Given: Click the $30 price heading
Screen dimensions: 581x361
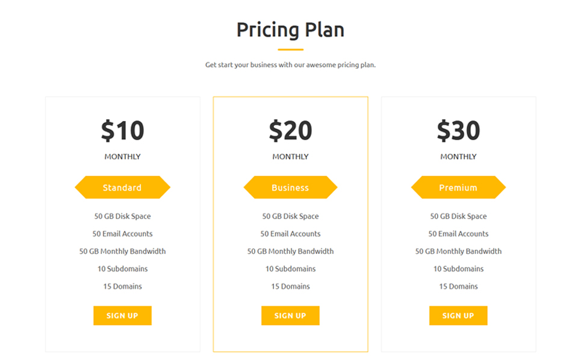Looking at the screenshot, I should [x=458, y=131].
